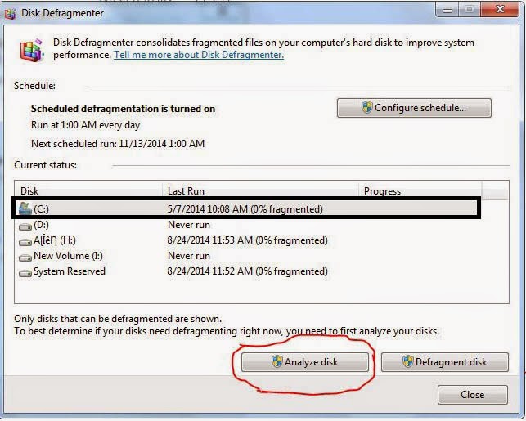This screenshot has height=421, width=526.
Task: Click Scheduled defragmentation is turned on text
Action: [123, 109]
